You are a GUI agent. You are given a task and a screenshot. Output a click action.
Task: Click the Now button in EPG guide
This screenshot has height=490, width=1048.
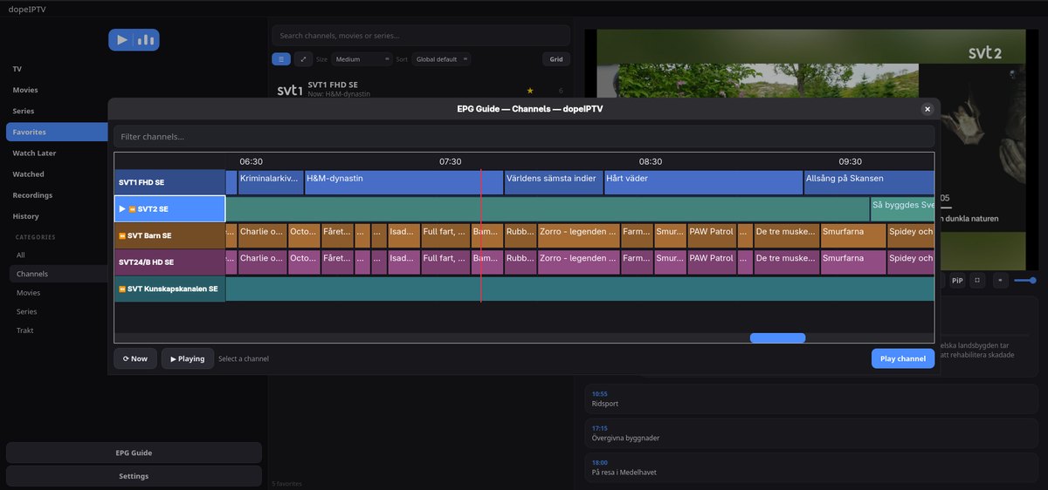(x=135, y=358)
